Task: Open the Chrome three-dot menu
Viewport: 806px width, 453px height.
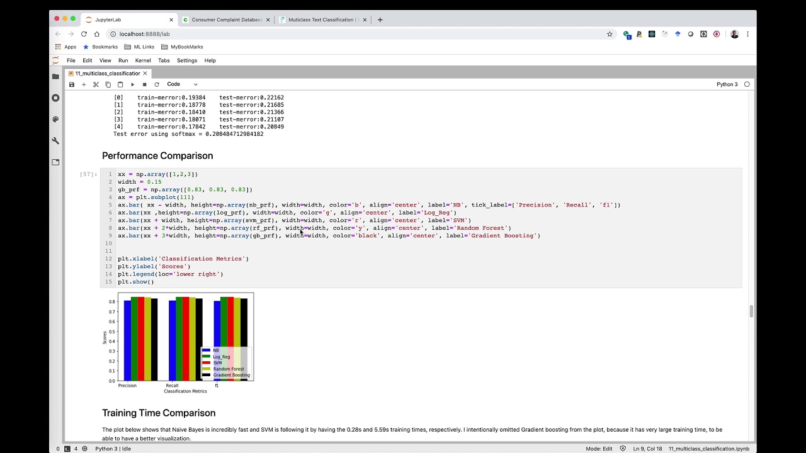Action: 748,34
